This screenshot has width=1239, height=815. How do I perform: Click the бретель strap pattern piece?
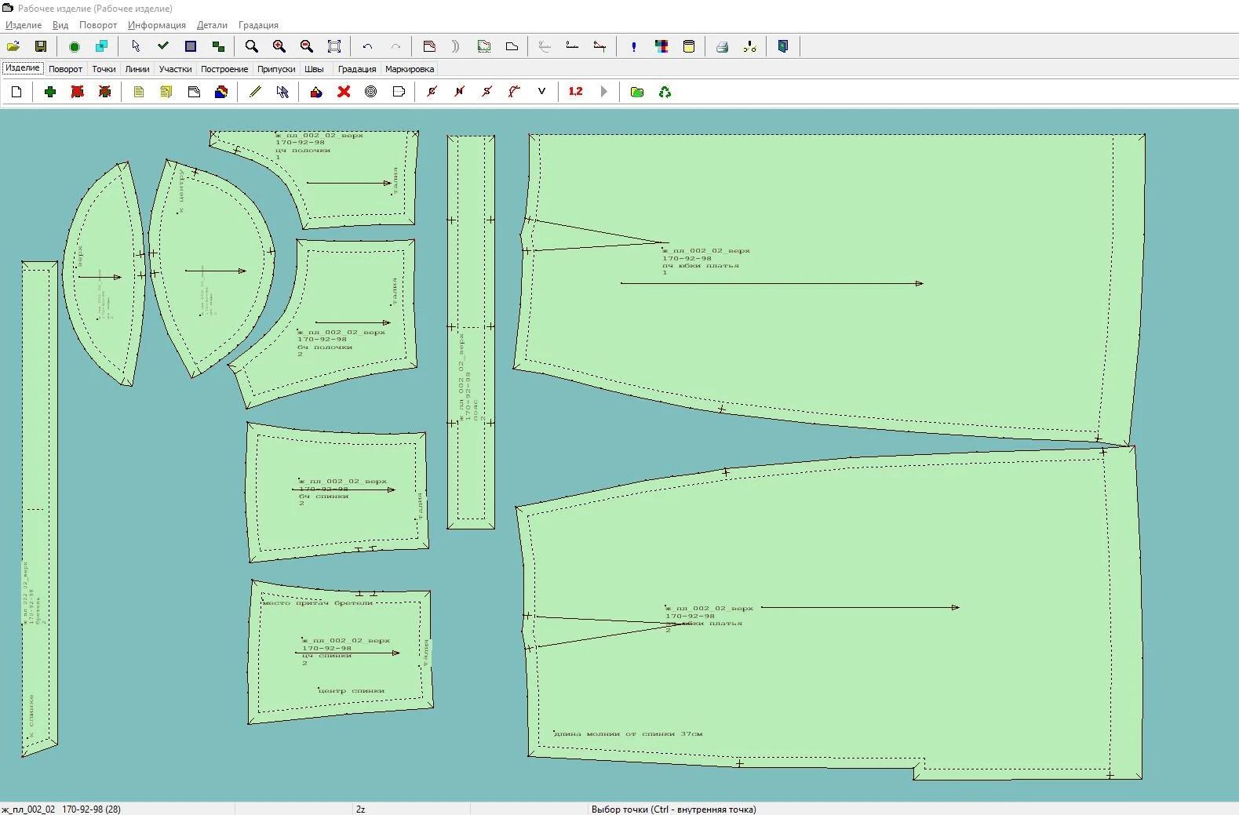click(39, 508)
